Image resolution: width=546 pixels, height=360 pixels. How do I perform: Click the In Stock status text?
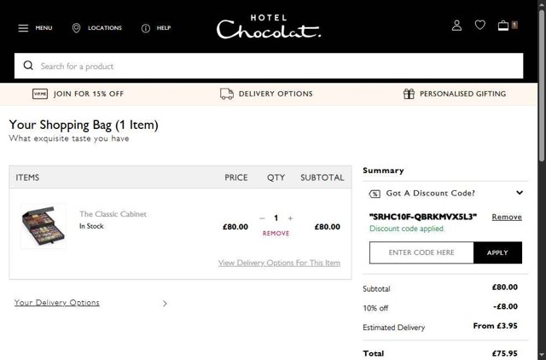tap(91, 226)
